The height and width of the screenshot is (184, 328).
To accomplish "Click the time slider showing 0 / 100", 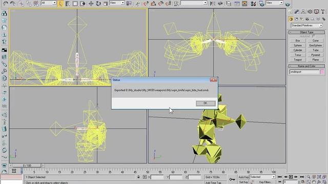I will click(x=27, y=166).
